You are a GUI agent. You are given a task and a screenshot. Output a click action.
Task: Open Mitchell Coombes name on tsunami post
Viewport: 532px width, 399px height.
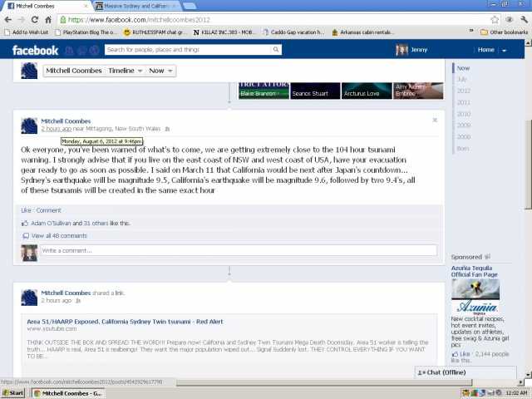point(66,121)
